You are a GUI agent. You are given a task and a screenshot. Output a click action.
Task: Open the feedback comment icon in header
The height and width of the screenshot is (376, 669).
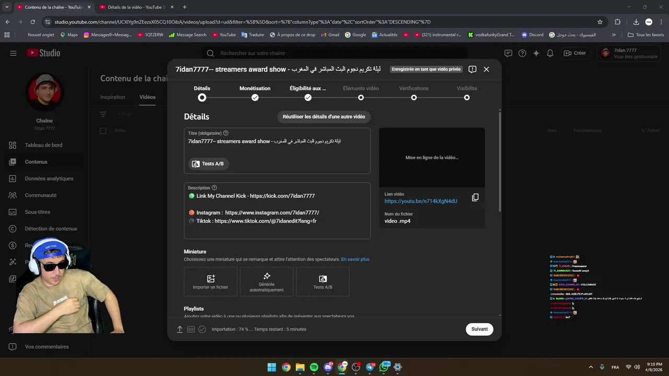(508, 53)
